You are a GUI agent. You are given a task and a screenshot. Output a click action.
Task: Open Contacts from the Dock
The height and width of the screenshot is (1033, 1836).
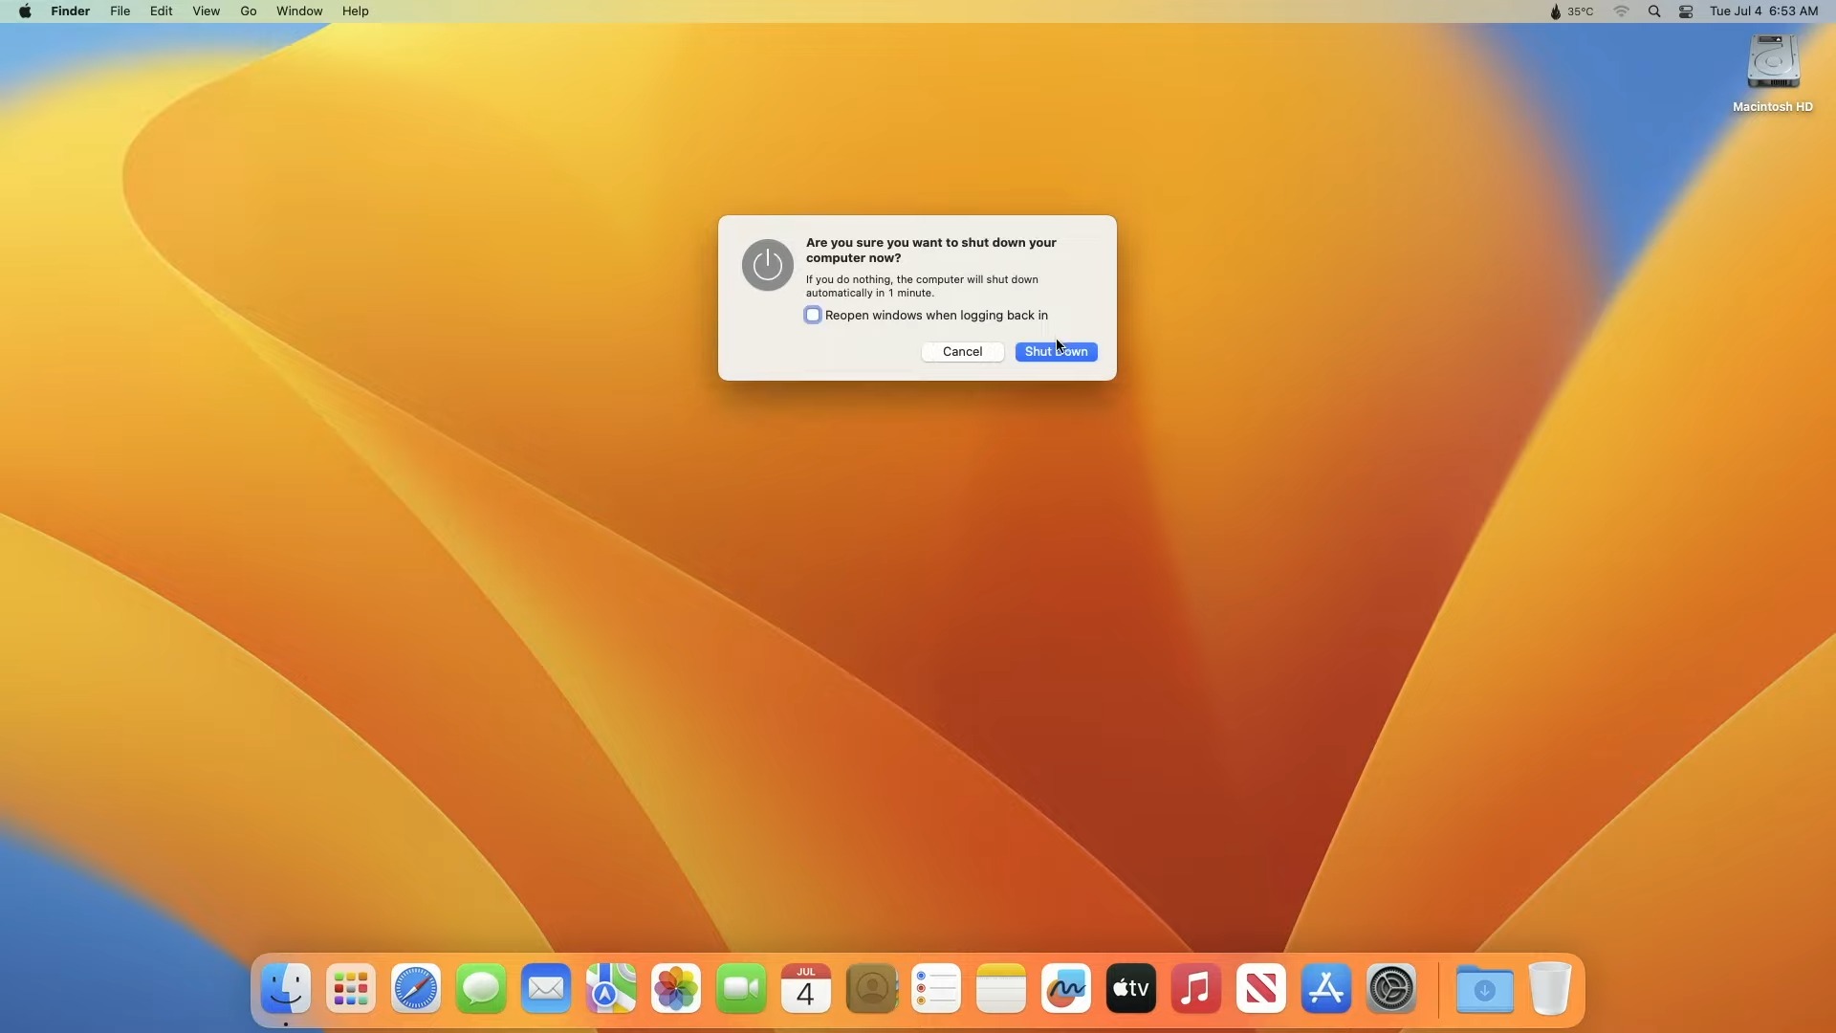tap(871, 988)
